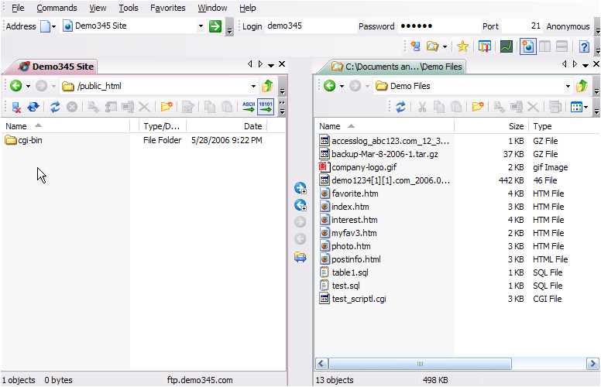Show the transfer graph monitor icon
The image size is (601, 387).
click(507, 46)
